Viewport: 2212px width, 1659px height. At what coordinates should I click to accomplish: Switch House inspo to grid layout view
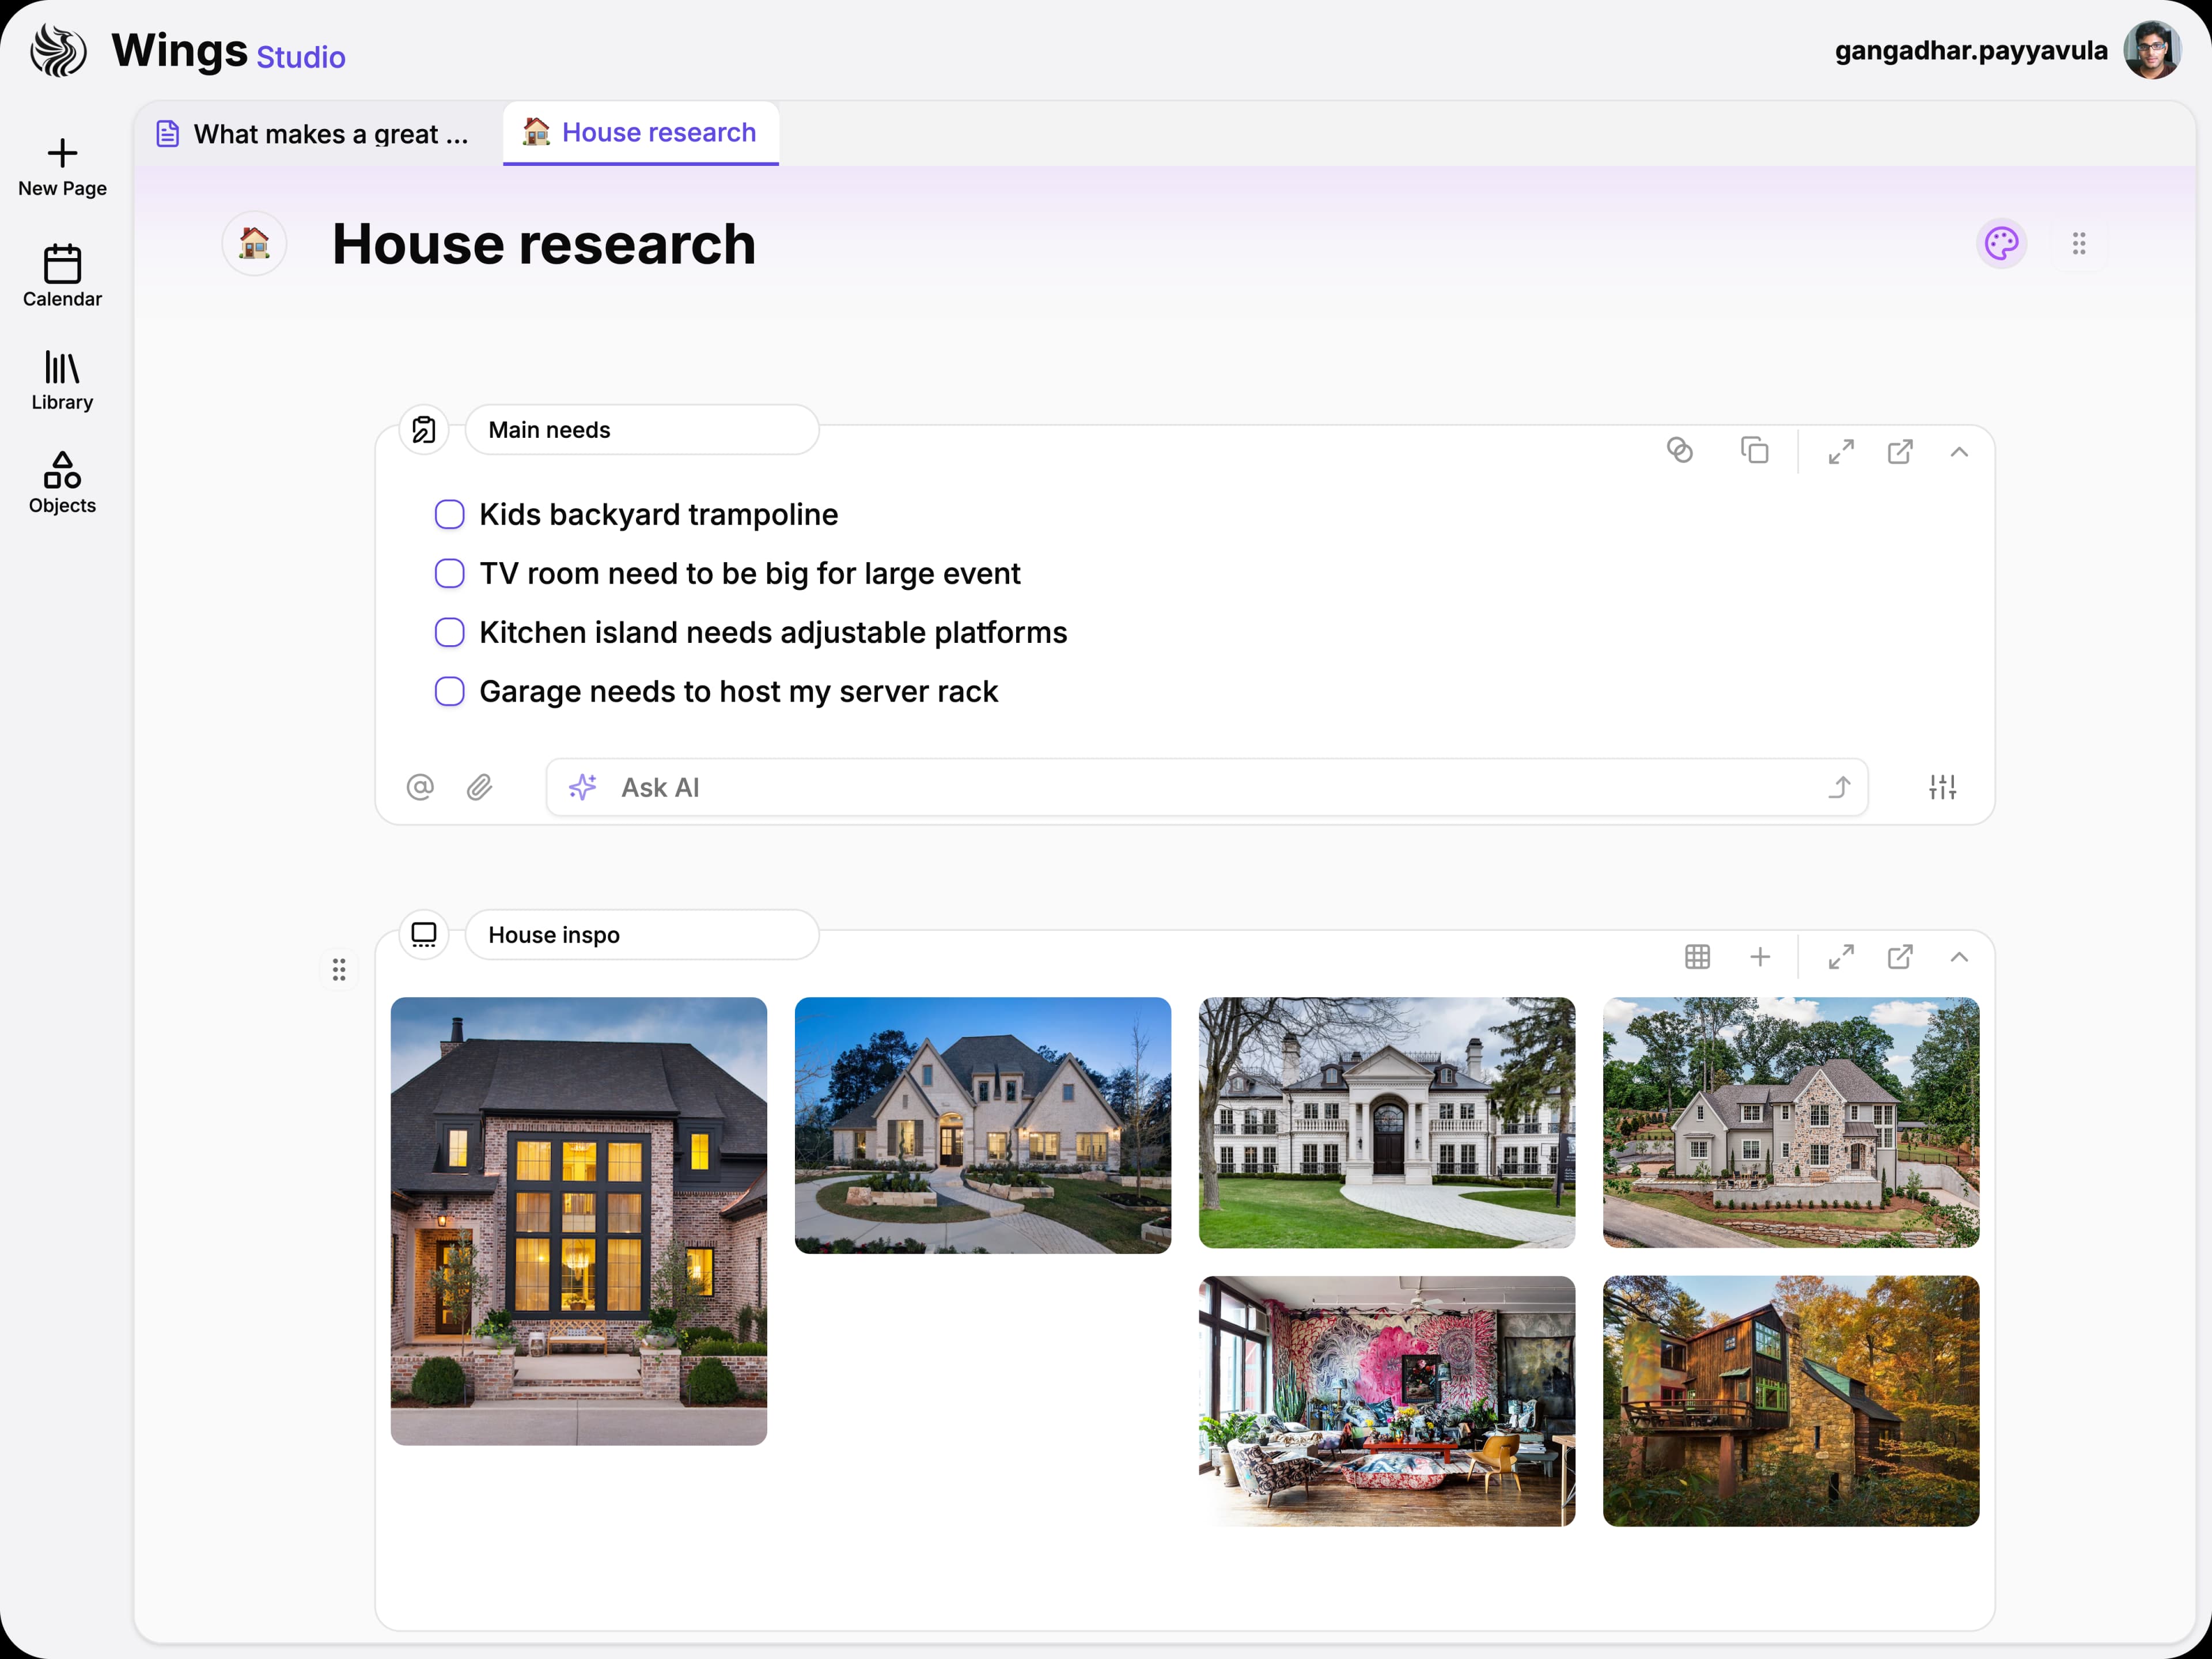1697,957
